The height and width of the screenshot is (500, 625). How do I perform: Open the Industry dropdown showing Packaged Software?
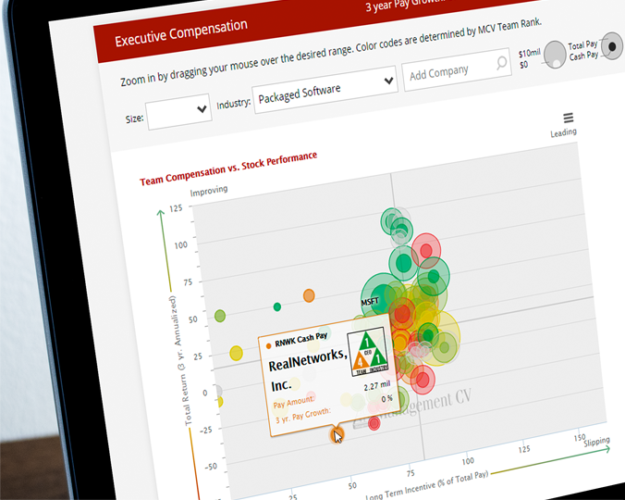coord(325,91)
